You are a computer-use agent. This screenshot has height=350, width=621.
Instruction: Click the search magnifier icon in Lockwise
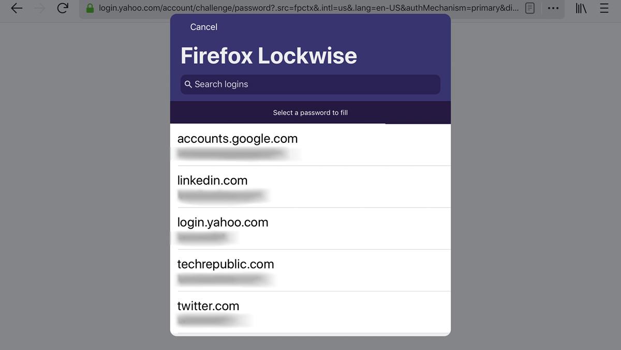[188, 84]
